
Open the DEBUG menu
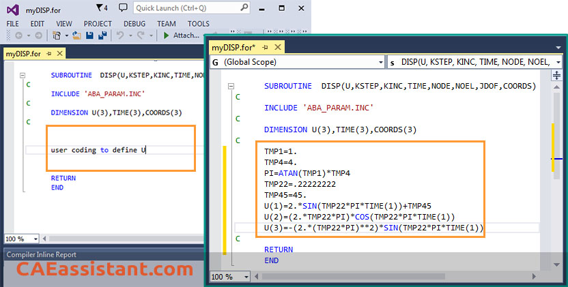click(134, 24)
